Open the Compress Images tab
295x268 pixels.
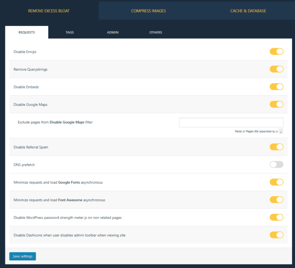148,11
